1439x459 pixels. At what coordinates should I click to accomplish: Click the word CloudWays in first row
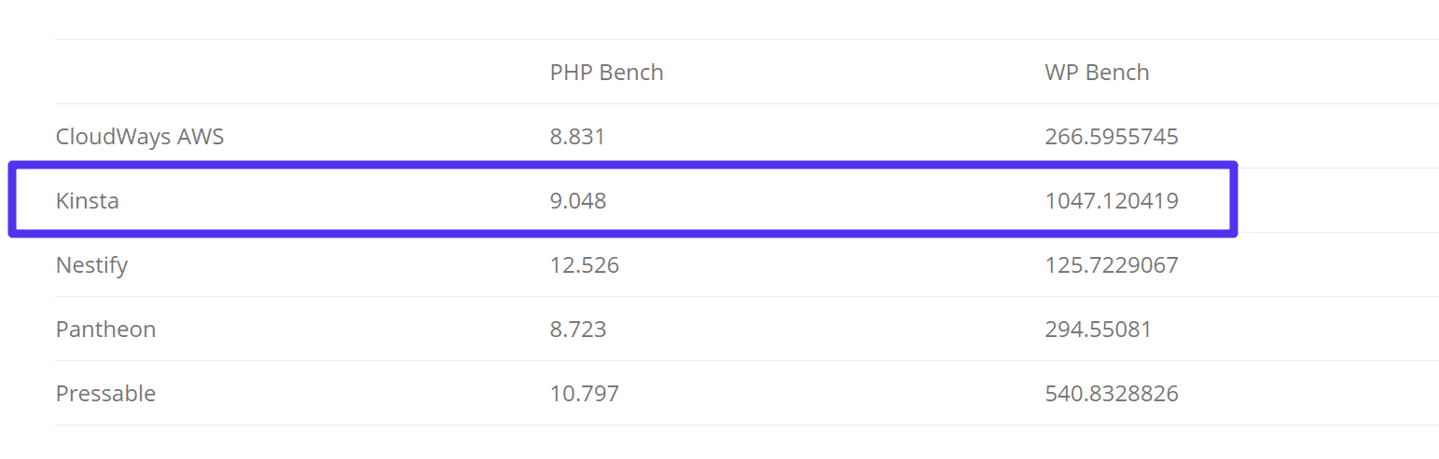coord(113,137)
